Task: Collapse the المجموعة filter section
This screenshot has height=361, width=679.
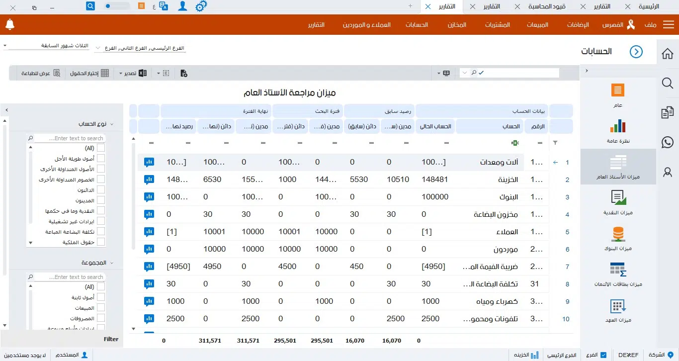Action: point(112,263)
